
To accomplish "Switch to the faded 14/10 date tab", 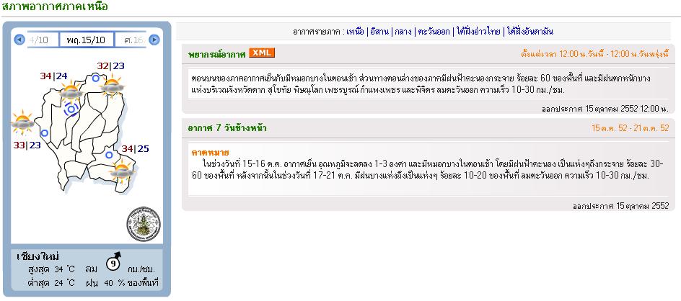I will pyautogui.click(x=39, y=40).
